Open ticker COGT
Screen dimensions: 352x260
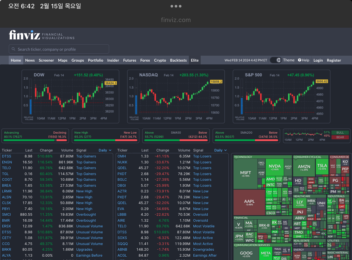pos(7,179)
